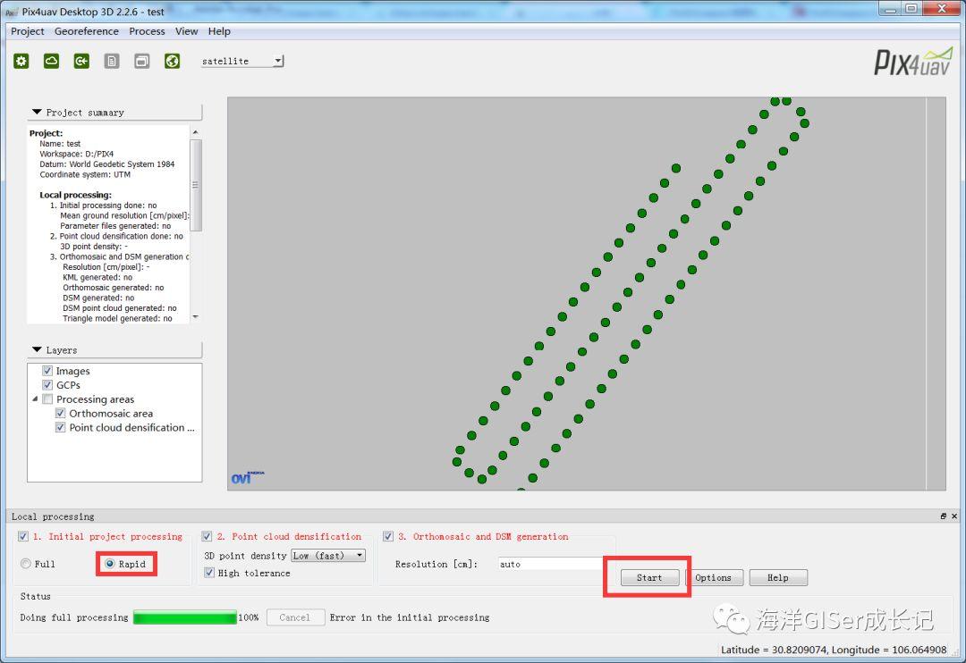966x663 pixels.
Task: Float the Local processing panel
Action: click(944, 516)
